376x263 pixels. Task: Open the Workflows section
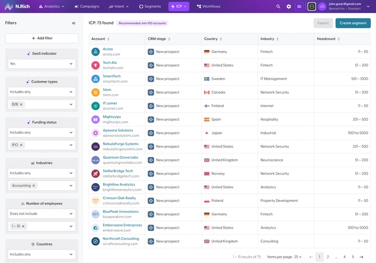point(208,7)
